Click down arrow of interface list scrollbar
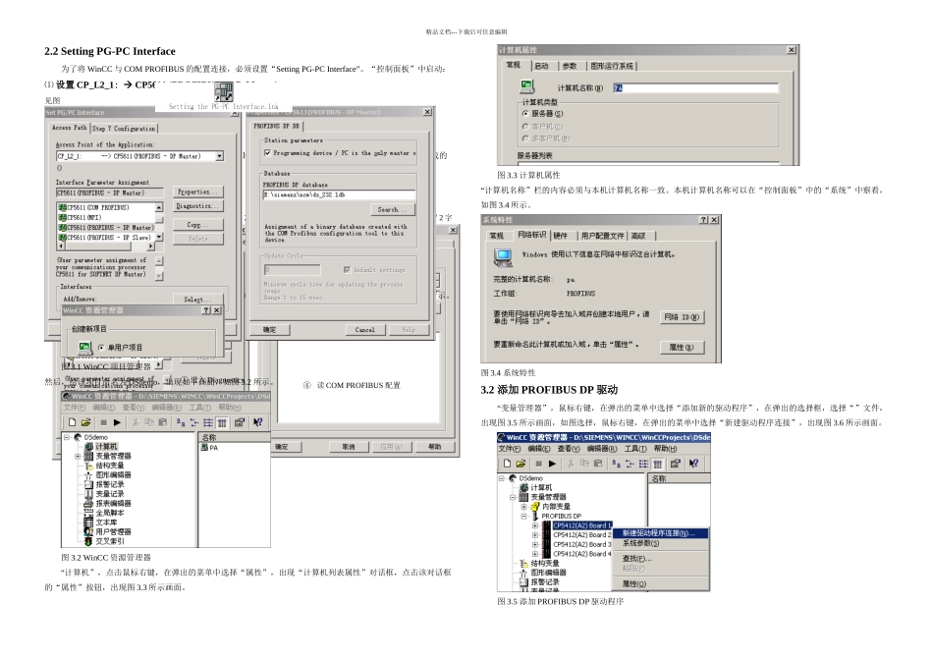This screenshot has height=660, width=933. (x=159, y=237)
